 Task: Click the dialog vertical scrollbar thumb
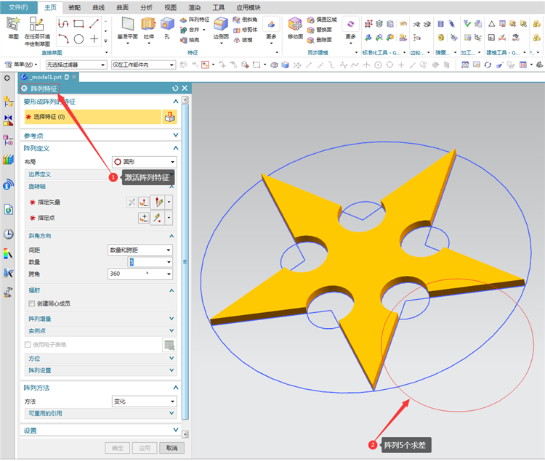click(185, 261)
